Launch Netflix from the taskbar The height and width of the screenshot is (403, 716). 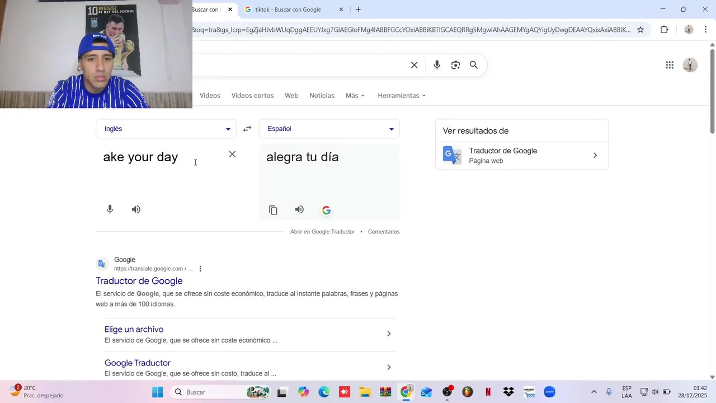point(488,392)
